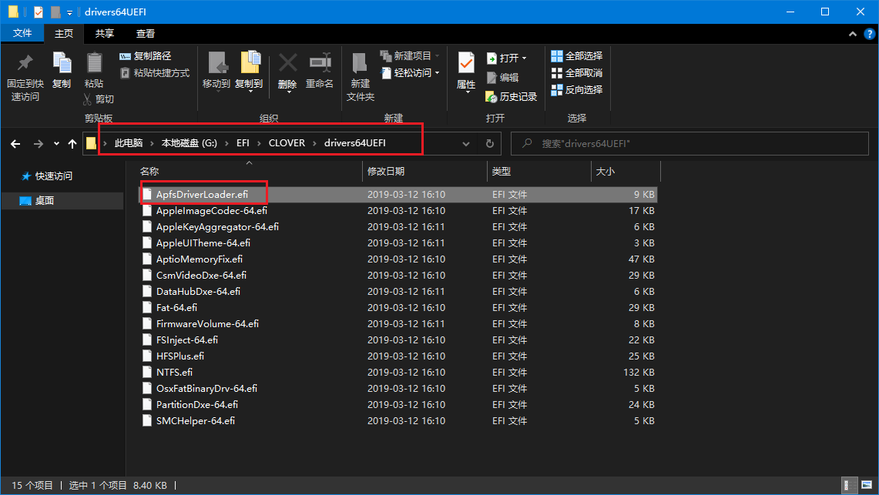Select file FirmwareVolume-64.efi
879x495 pixels.
(398, 323)
